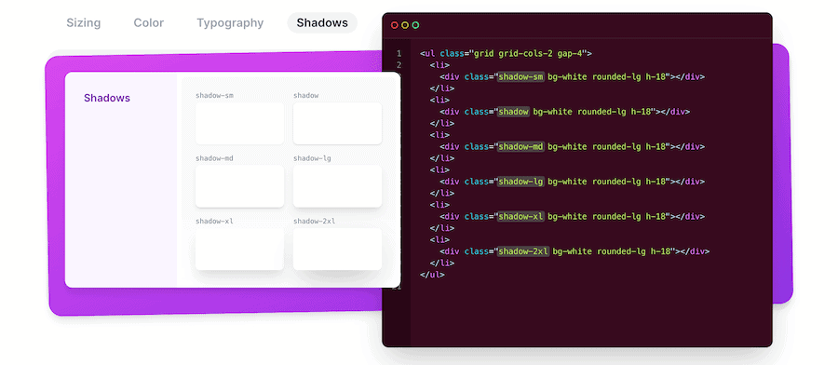Select the shadow-md preview card
The image size is (838, 365).
tap(239, 186)
